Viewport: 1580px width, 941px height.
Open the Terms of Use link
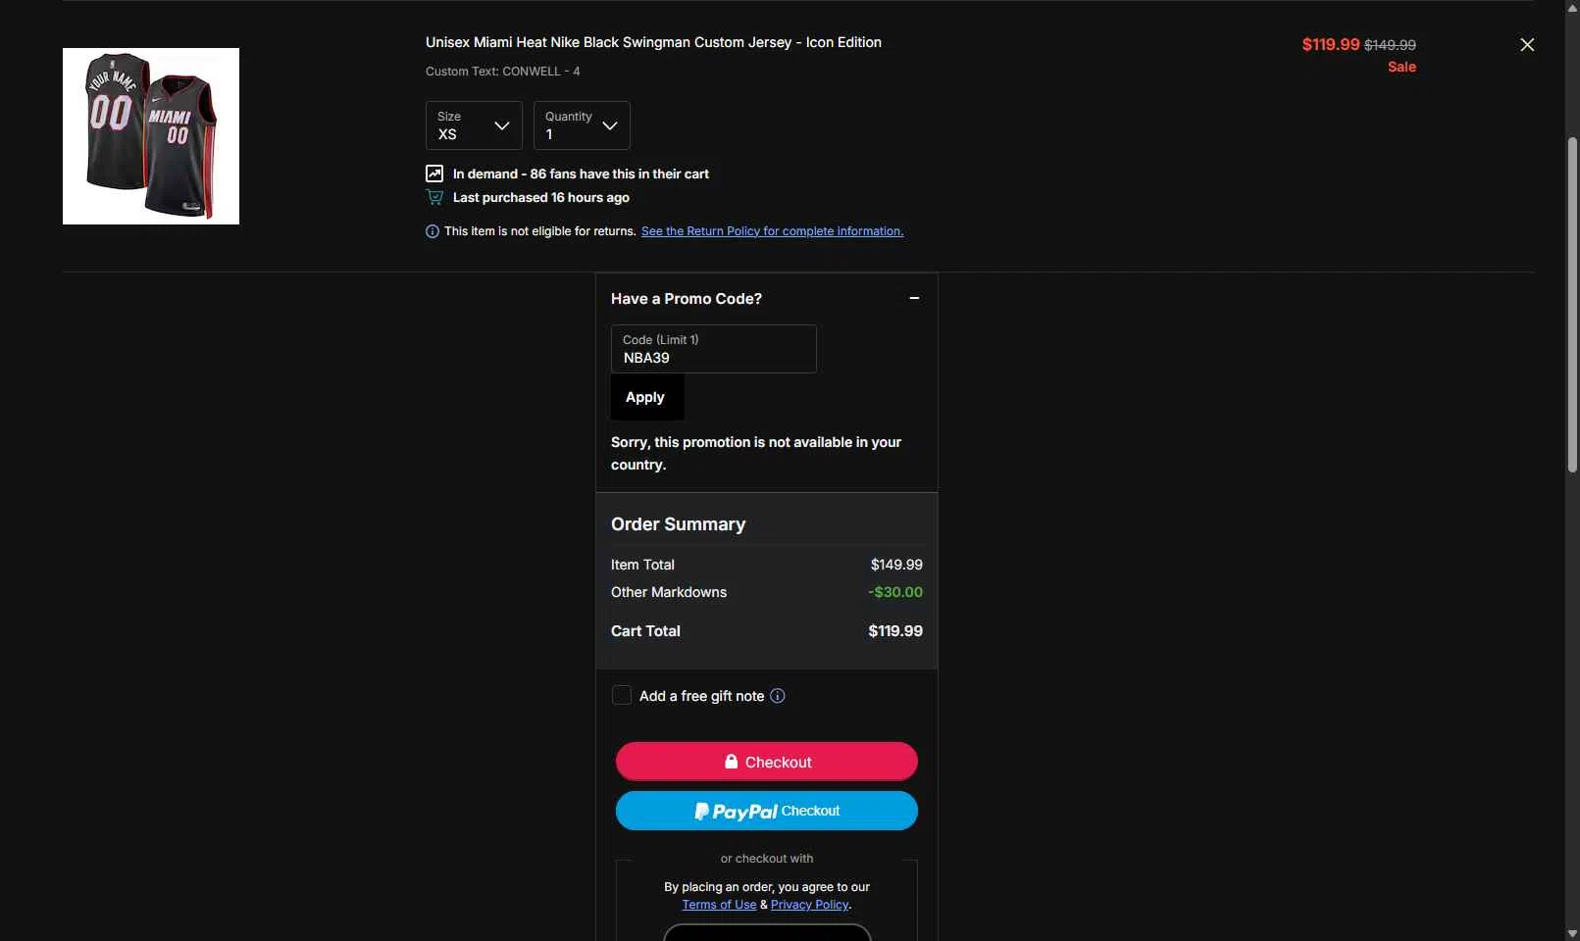719,905
